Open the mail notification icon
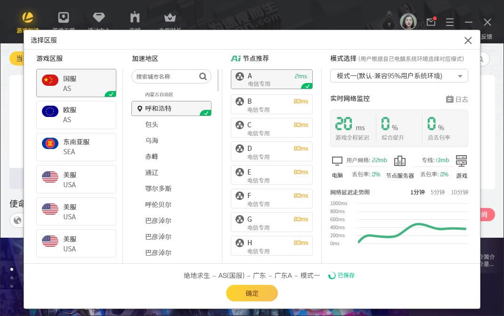Viewport: 504px width, 316px height. [x=431, y=22]
